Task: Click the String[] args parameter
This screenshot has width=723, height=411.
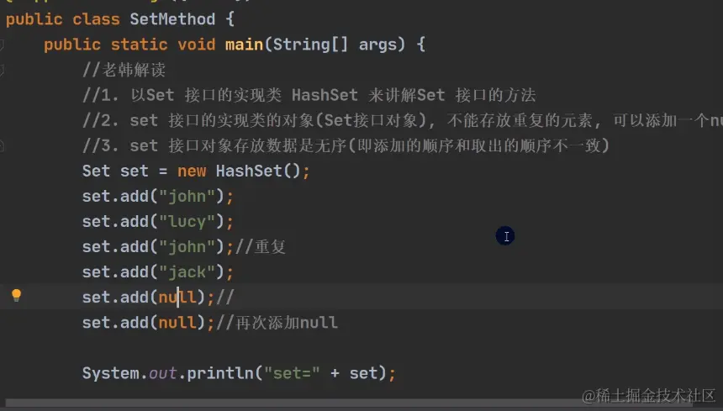Action: [335, 45]
